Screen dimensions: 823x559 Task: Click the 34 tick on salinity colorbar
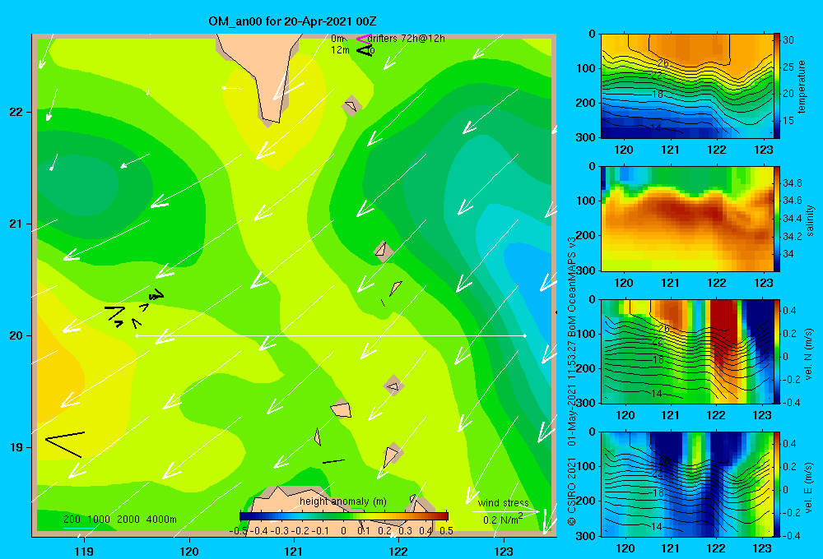(788, 254)
